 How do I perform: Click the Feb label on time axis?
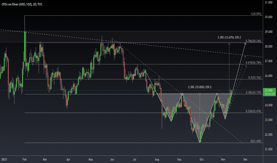point(25,159)
